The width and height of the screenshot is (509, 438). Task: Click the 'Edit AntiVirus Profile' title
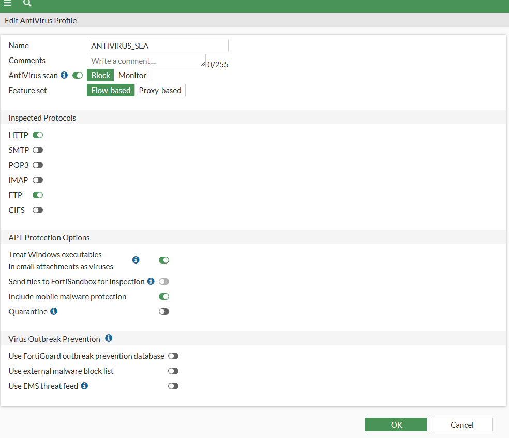40,21
